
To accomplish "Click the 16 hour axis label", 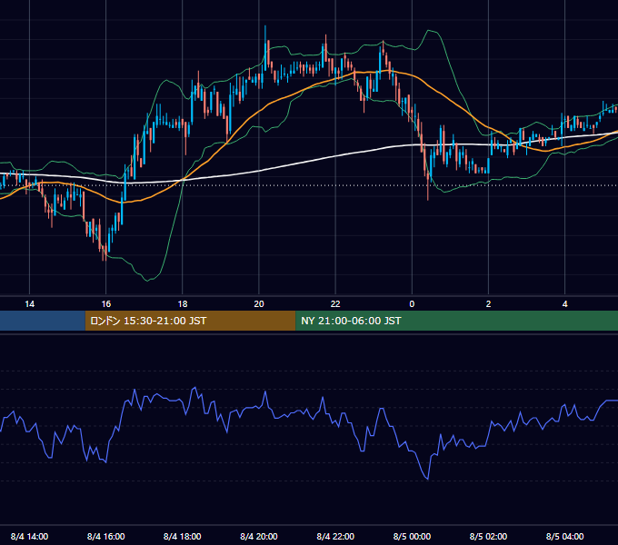I will [x=106, y=304].
